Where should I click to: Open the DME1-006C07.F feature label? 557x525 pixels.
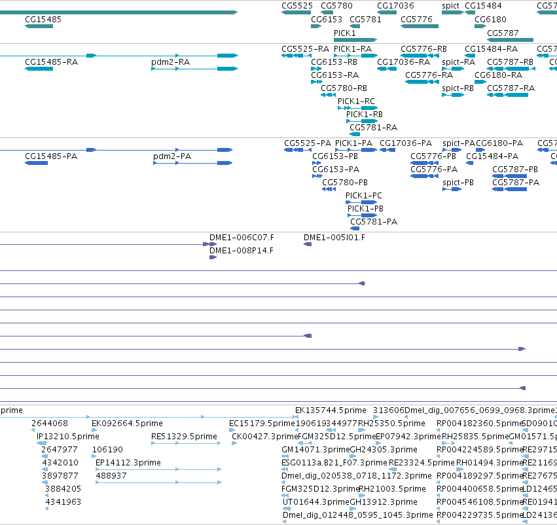tap(242, 237)
